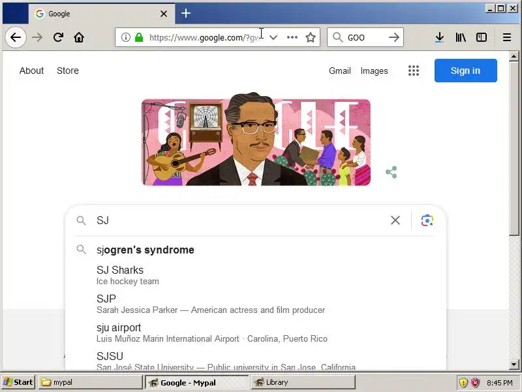Image resolution: width=522 pixels, height=392 pixels.
Task: Select the Google tab
Action: pyautogui.click(x=102, y=14)
